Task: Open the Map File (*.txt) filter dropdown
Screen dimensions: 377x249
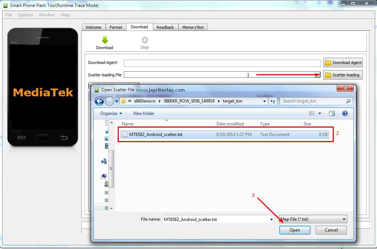Action: (313, 219)
